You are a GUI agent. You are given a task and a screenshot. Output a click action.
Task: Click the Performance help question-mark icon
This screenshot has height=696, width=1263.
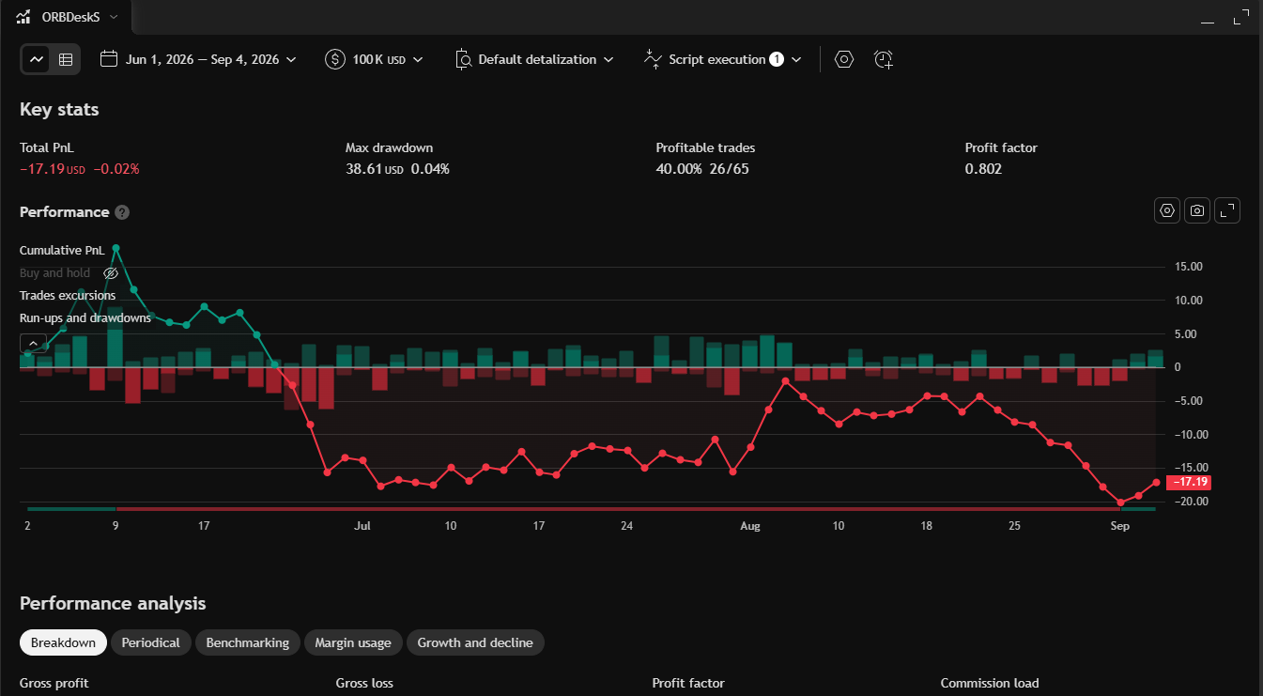[122, 212]
